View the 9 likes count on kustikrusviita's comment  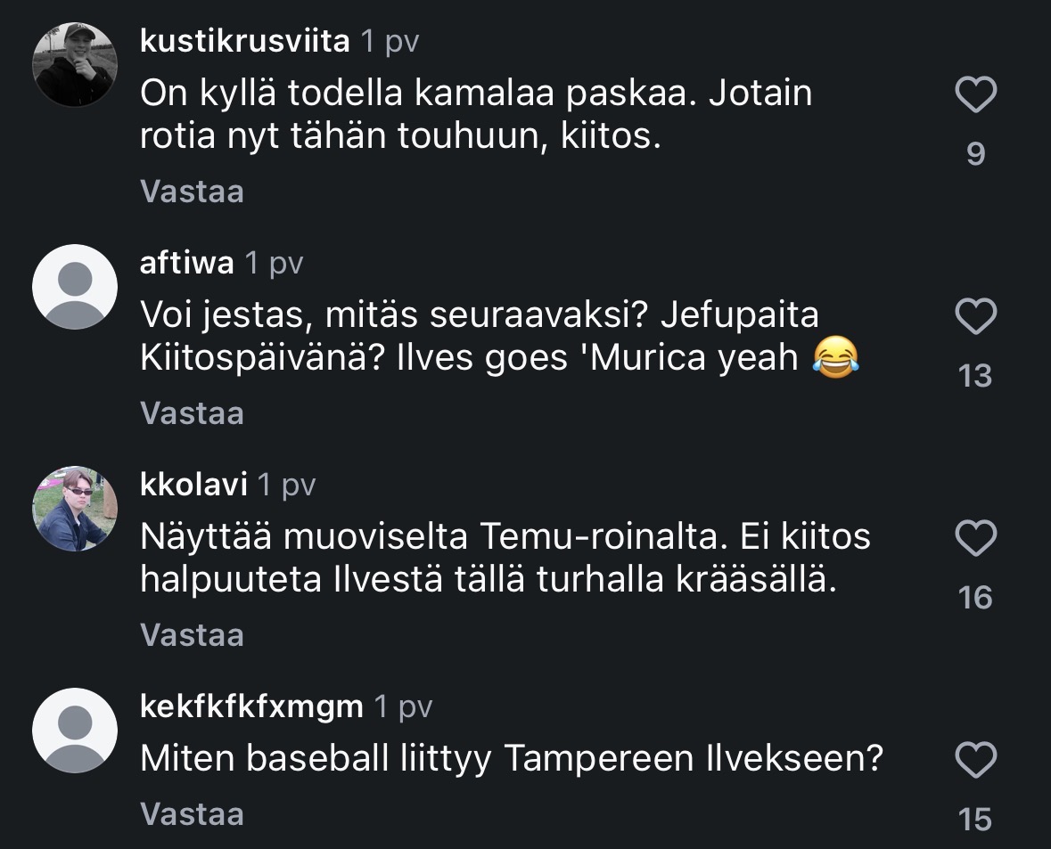(975, 155)
